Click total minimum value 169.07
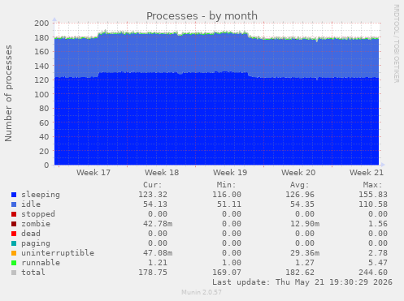 click(227, 273)
